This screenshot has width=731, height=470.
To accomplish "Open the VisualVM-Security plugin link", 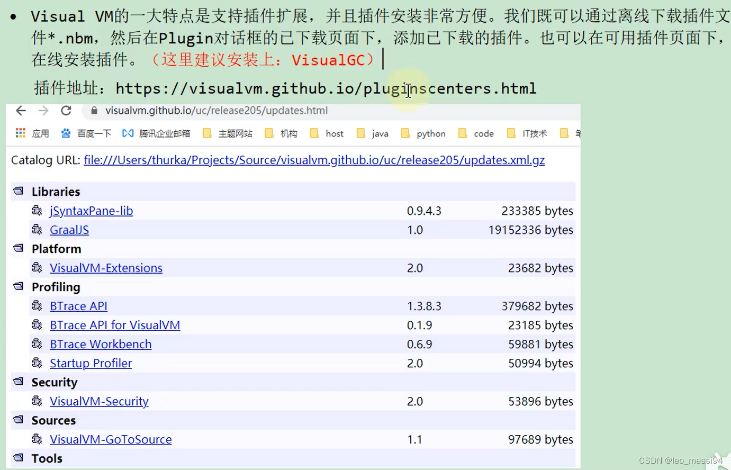I will (99, 401).
